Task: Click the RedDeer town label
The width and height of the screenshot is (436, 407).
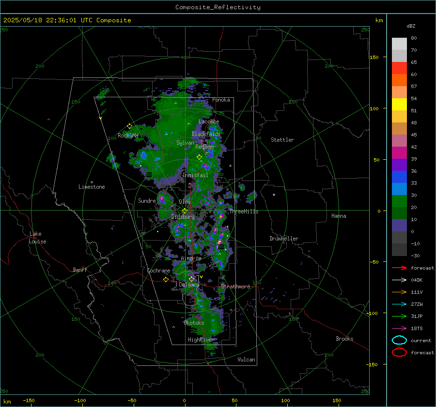Action: 205,147
